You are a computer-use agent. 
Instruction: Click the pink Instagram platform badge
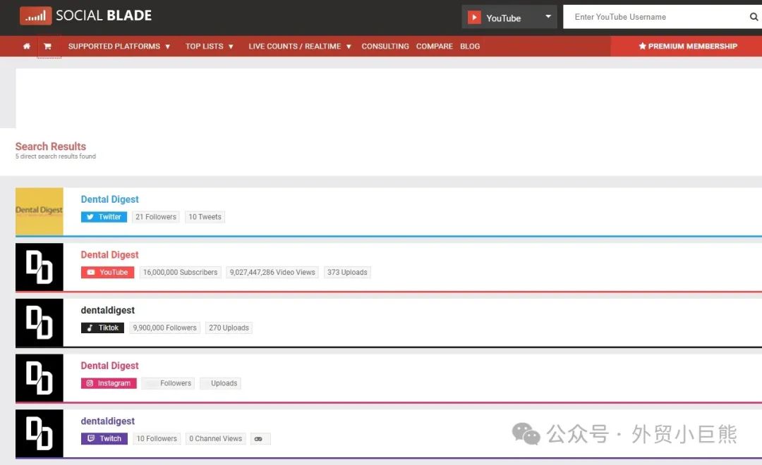tap(108, 383)
